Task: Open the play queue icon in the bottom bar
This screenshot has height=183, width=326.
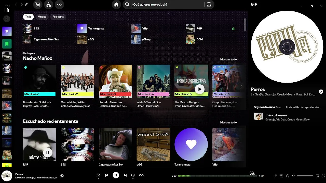Action: point(281,176)
